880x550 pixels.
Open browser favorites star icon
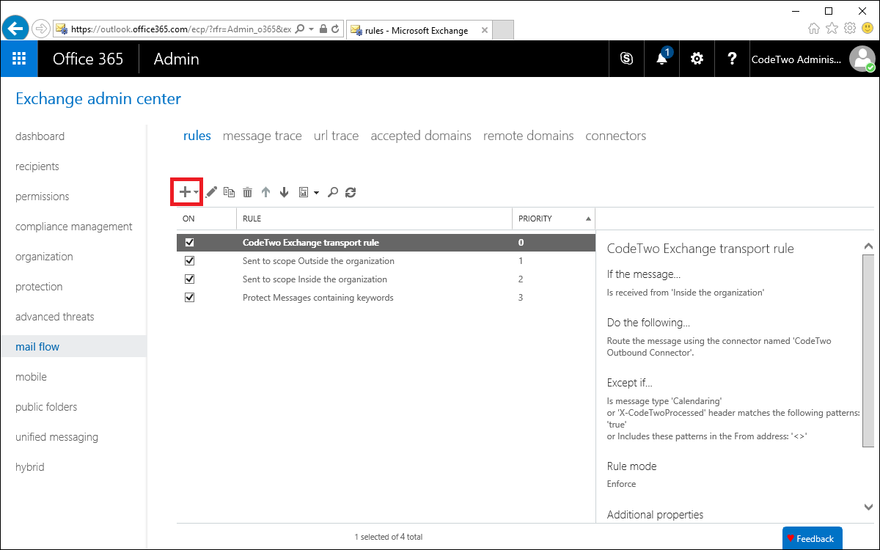click(x=832, y=29)
